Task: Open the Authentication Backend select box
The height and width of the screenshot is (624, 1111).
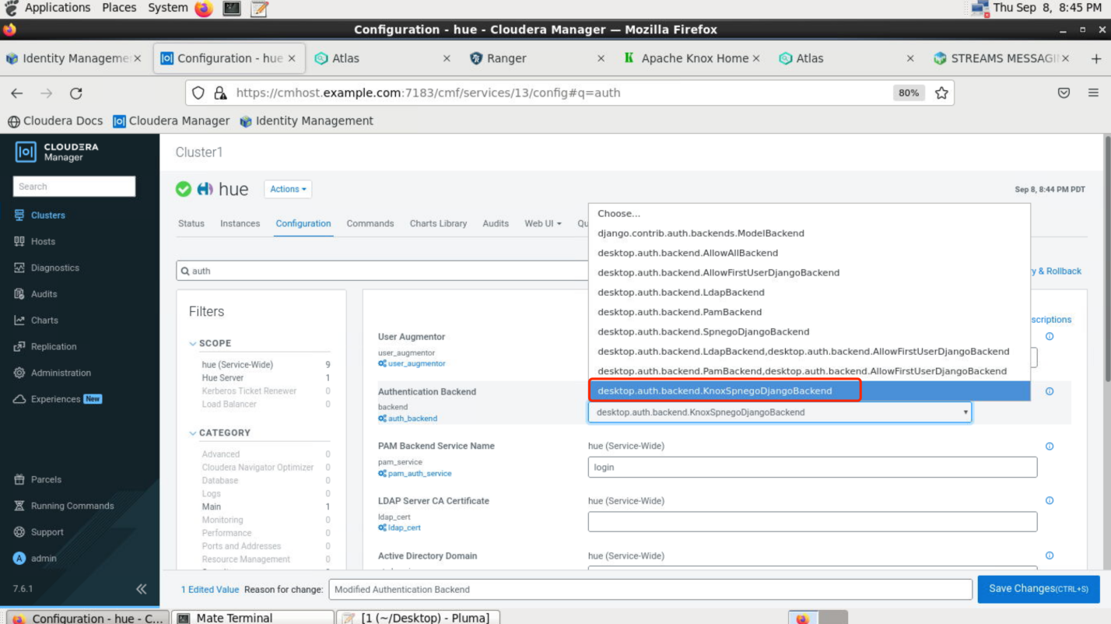Action: pyautogui.click(x=780, y=412)
